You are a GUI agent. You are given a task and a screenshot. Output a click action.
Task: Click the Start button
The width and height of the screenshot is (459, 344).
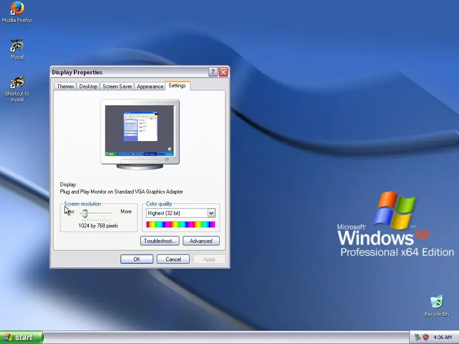click(x=21, y=337)
